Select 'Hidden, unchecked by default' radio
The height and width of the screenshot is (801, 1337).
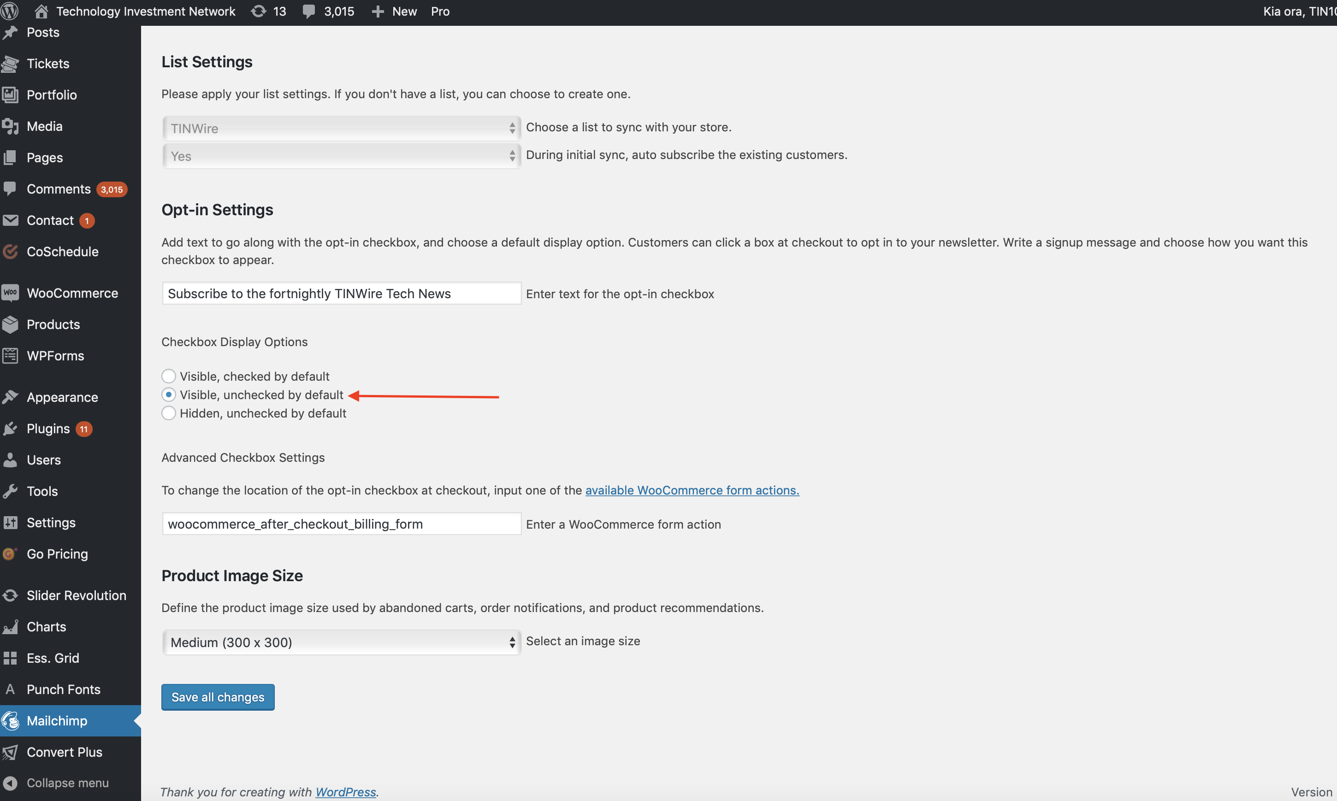tap(169, 413)
